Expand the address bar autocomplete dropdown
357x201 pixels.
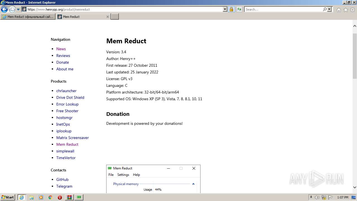(x=225, y=9)
